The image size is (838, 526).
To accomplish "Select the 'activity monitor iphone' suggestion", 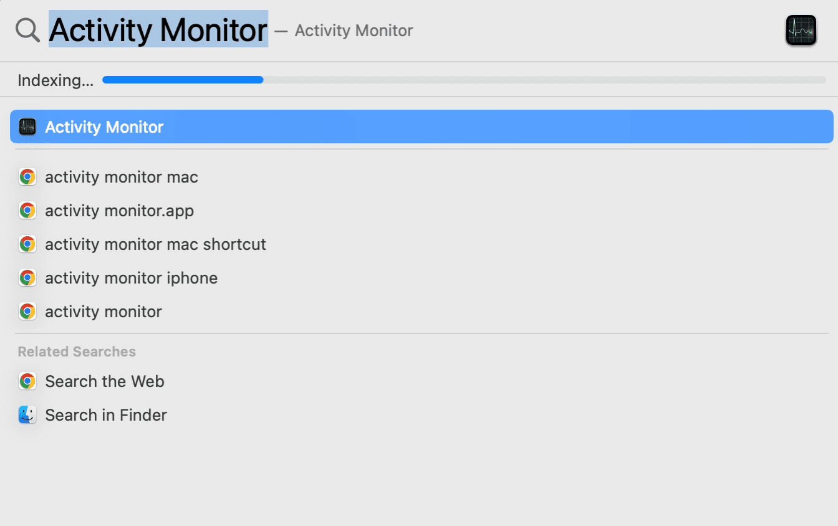I will (131, 277).
